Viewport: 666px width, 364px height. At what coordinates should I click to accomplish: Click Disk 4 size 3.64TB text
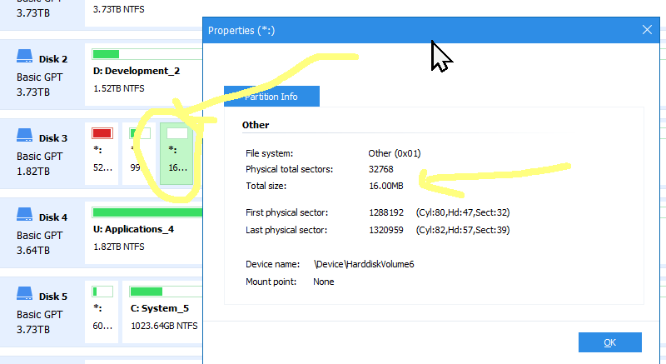(x=33, y=251)
